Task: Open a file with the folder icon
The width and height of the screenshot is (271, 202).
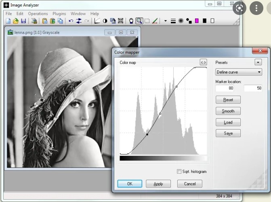Action: pos(16,21)
